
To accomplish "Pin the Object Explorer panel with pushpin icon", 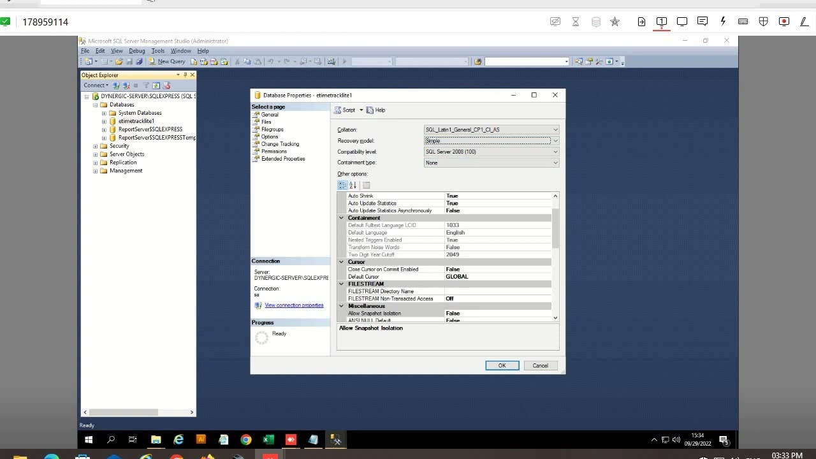I will pyautogui.click(x=185, y=75).
